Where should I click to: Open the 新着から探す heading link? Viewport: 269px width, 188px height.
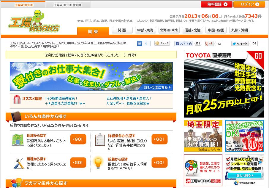click(x=118, y=159)
